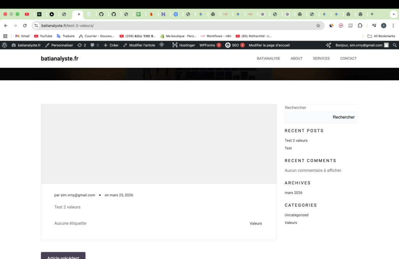Click the Rechercher search button
Screen dimensions: 399x259
coord(343,117)
